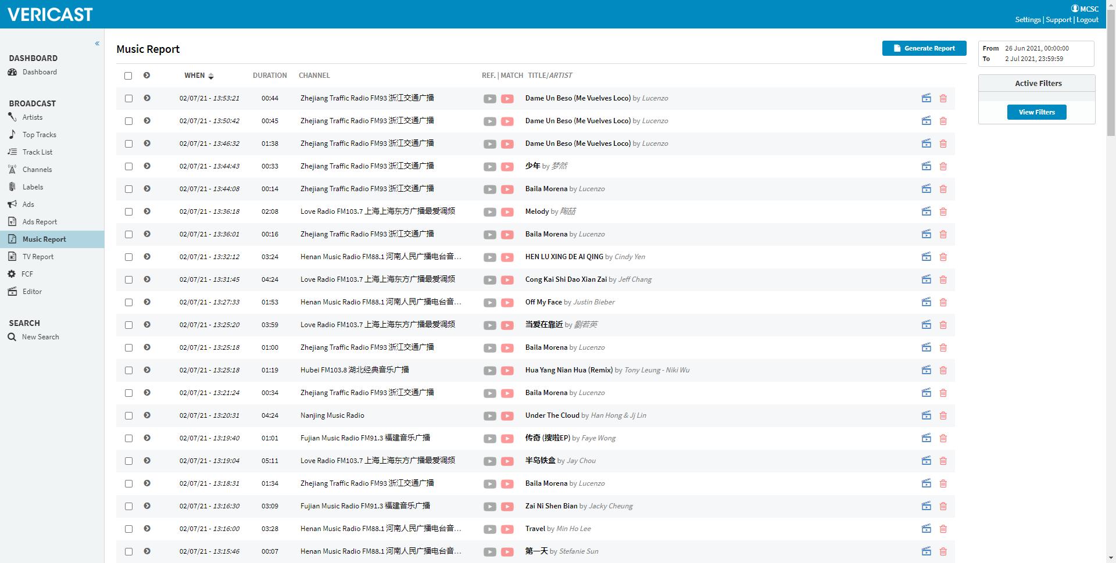This screenshot has width=1116, height=563.
Task: Collapse the left sidebar with chevron
Action: point(97,44)
